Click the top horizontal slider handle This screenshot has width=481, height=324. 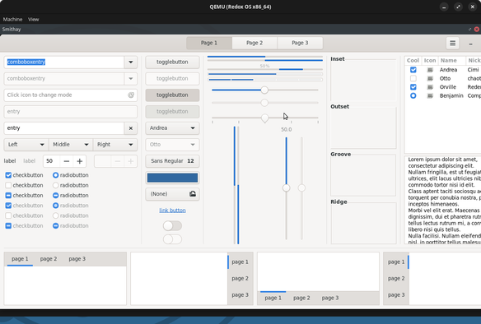(264, 90)
